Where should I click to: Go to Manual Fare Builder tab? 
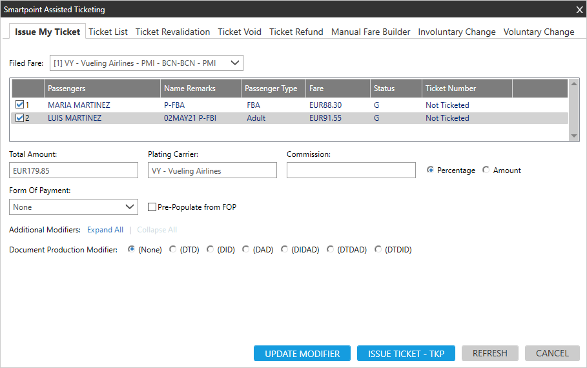[x=371, y=32]
